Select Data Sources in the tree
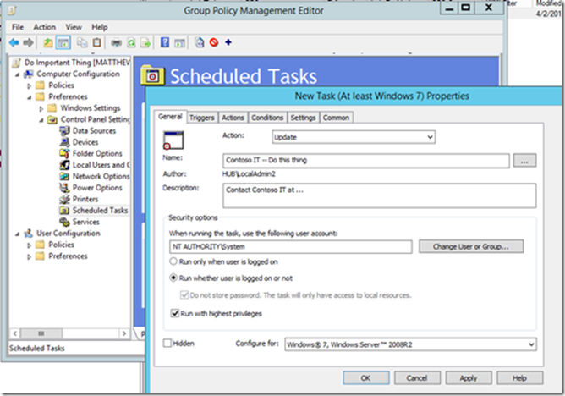The image size is (565, 396). [94, 131]
